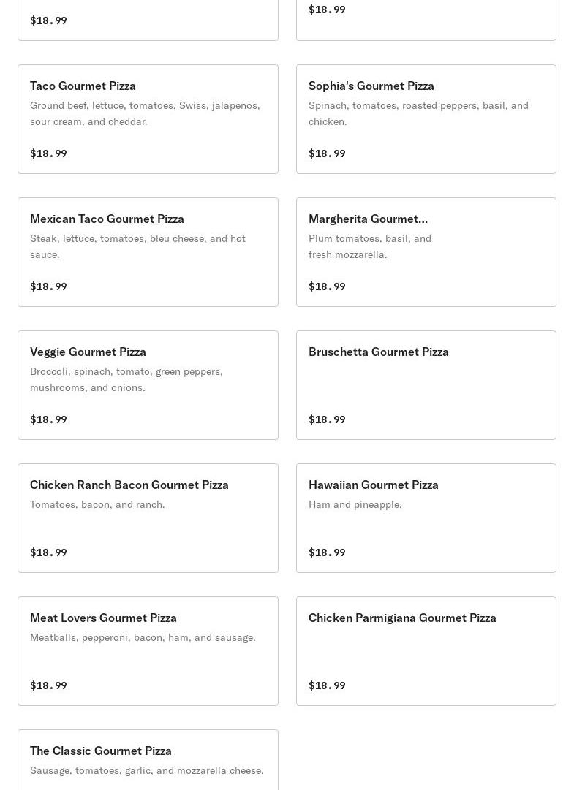Select the Hawaiian Gourmet Pizza card
This screenshot has width=574, height=790.
point(426,518)
